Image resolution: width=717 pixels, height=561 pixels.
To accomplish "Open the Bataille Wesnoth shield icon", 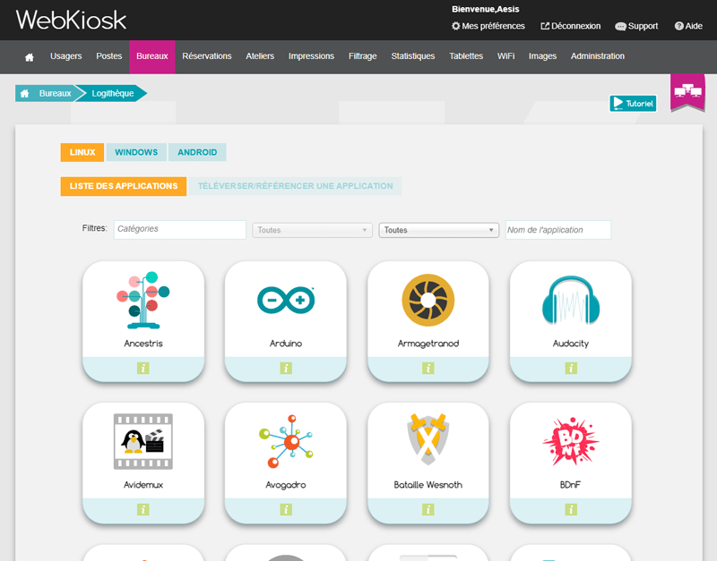I will 428,439.
